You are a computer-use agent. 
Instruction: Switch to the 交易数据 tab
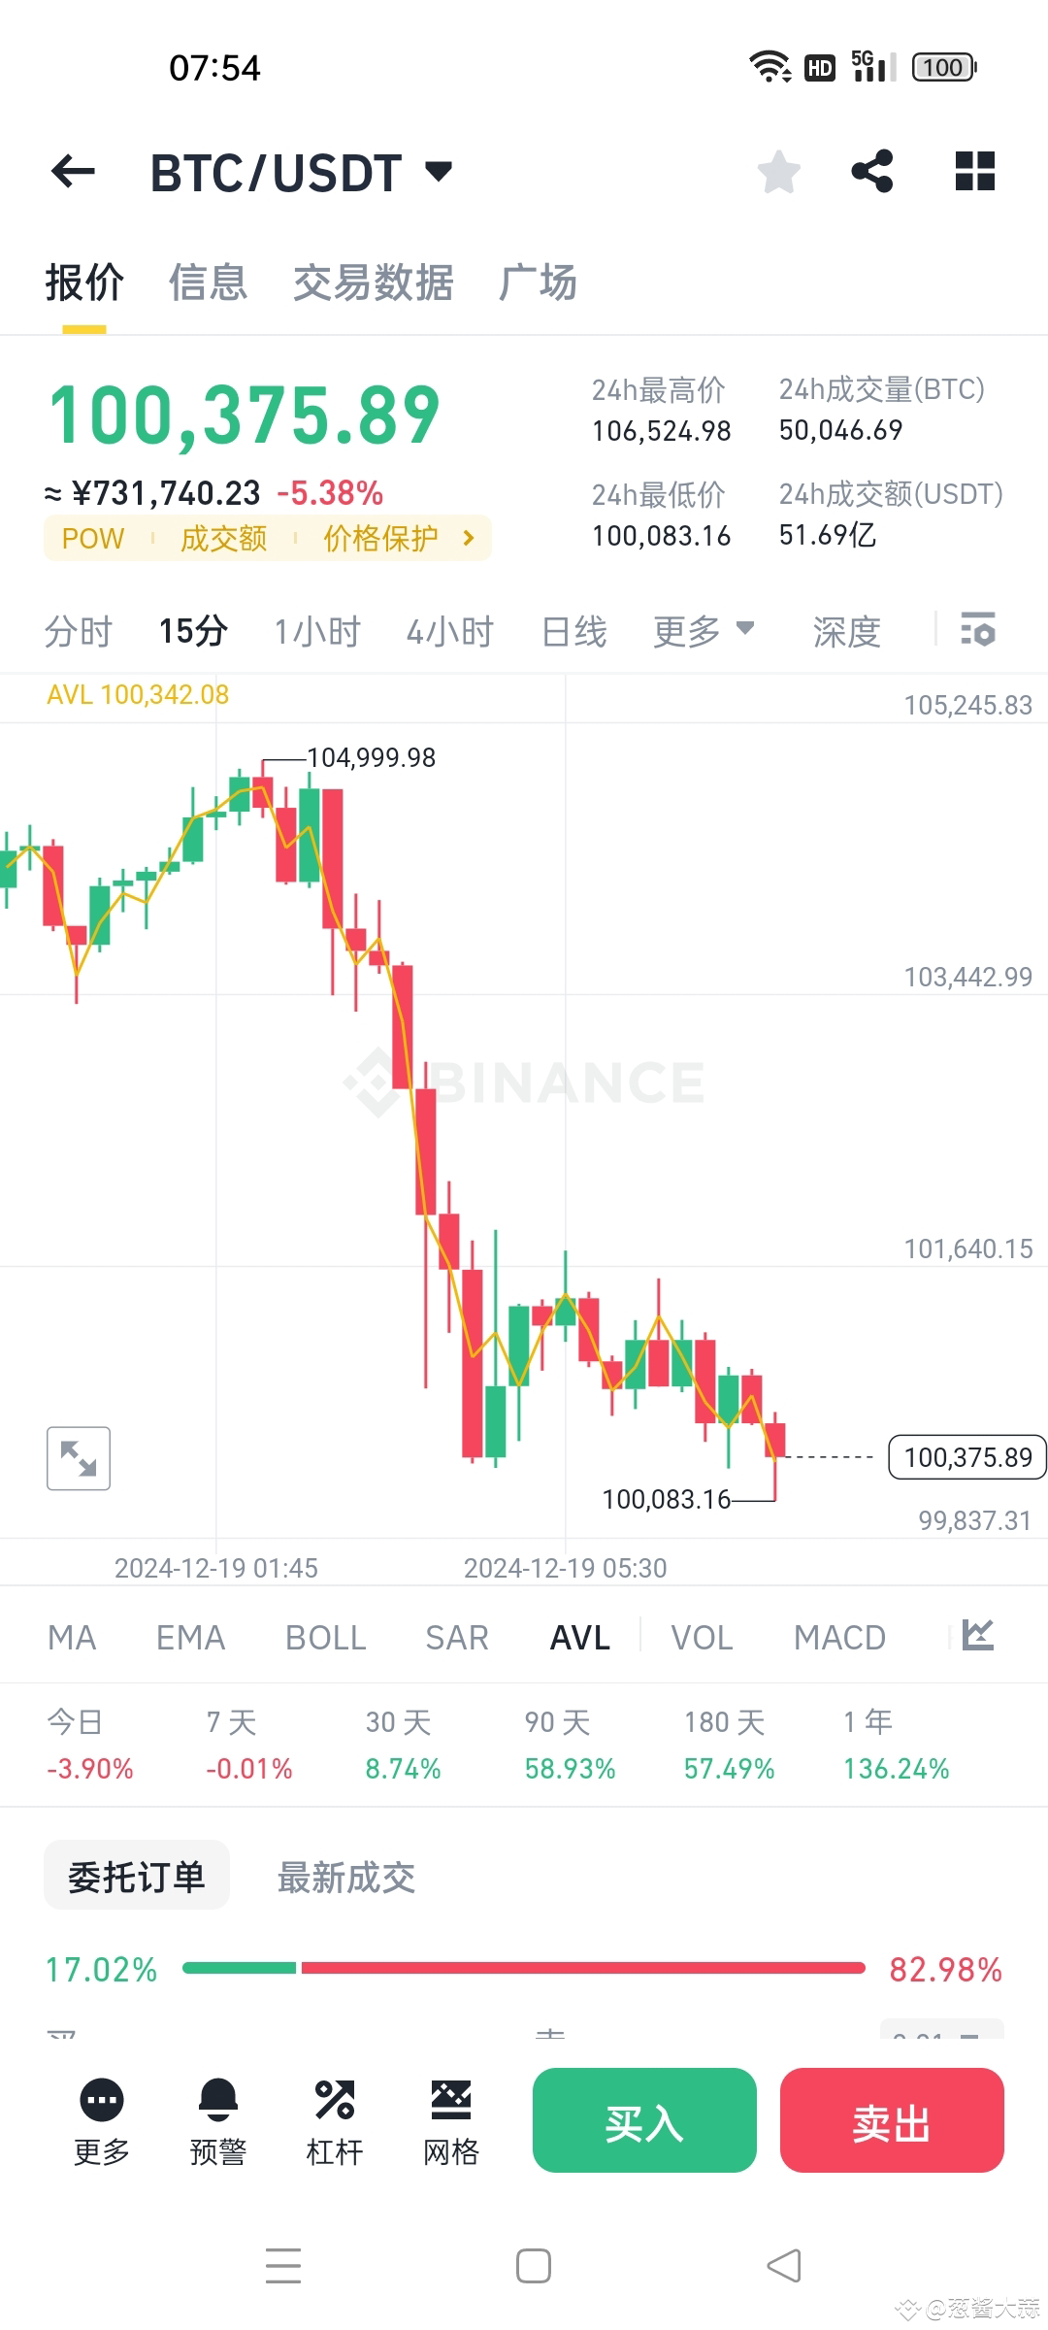(375, 283)
